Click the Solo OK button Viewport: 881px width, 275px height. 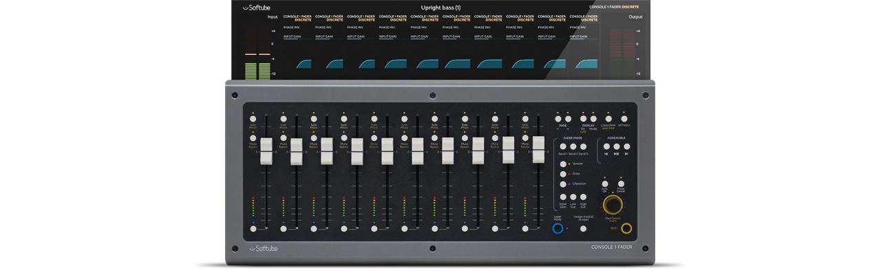[x=604, y=184]
